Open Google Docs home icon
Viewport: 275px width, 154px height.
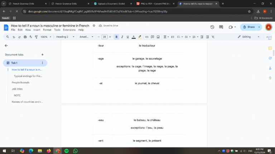pos(6,27)
